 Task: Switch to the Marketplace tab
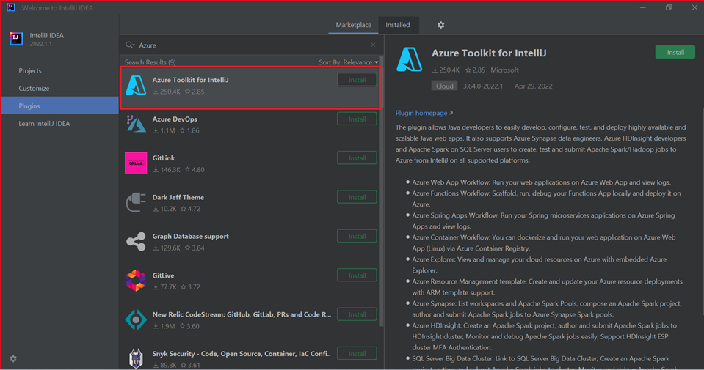(x=354, y=25)
